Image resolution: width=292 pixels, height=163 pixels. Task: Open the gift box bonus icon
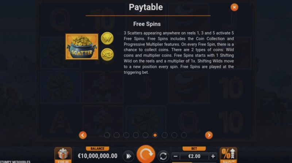63,155
